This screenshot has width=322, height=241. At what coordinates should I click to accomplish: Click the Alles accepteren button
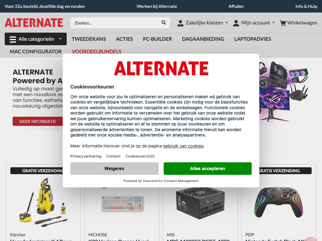[208, 169]
